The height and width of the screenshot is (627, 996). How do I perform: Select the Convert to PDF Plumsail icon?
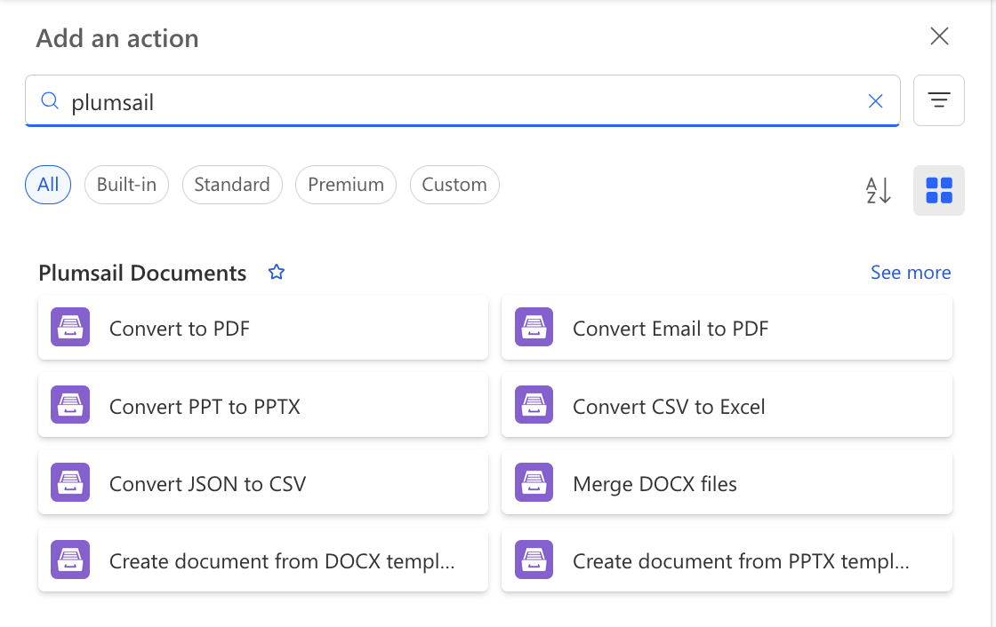pos(69,327)
